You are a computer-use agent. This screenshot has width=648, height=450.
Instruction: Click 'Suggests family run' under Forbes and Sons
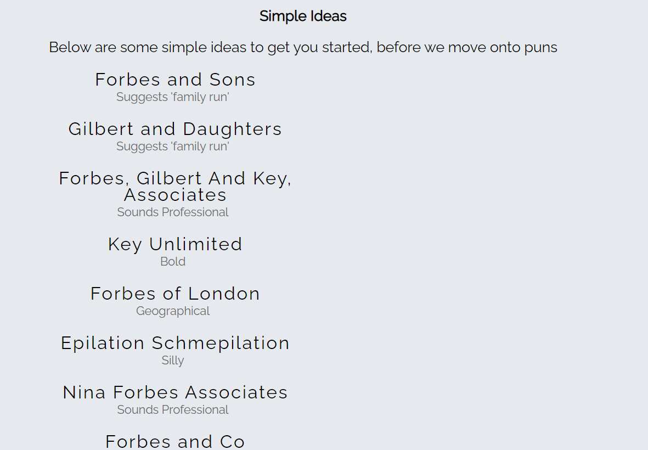pos(173,97)
